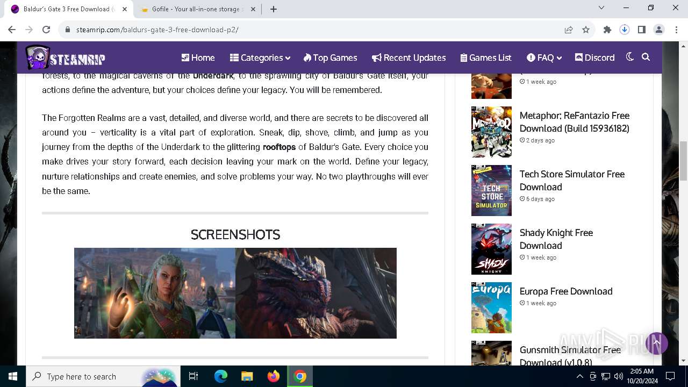View site information lock icon
Viewport: 688px width, 387px height.
point(67,30)
